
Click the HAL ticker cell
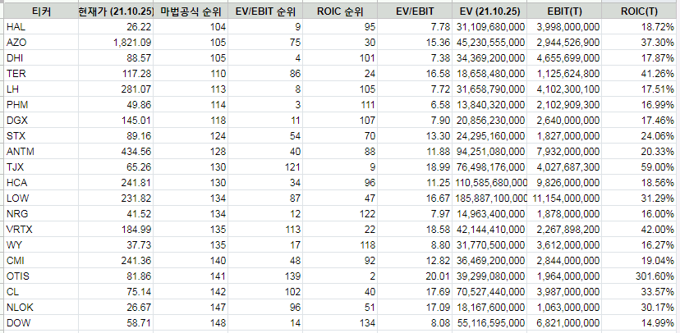[41, 27]
